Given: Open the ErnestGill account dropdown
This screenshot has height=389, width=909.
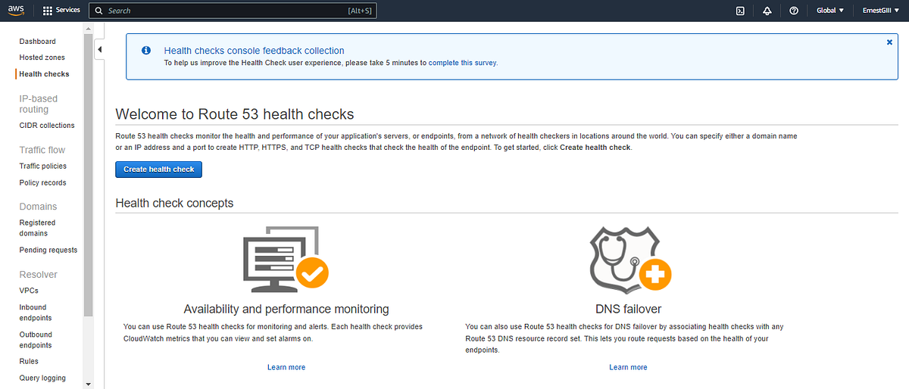Looking at the screenshot, I should tap(880, 11).
